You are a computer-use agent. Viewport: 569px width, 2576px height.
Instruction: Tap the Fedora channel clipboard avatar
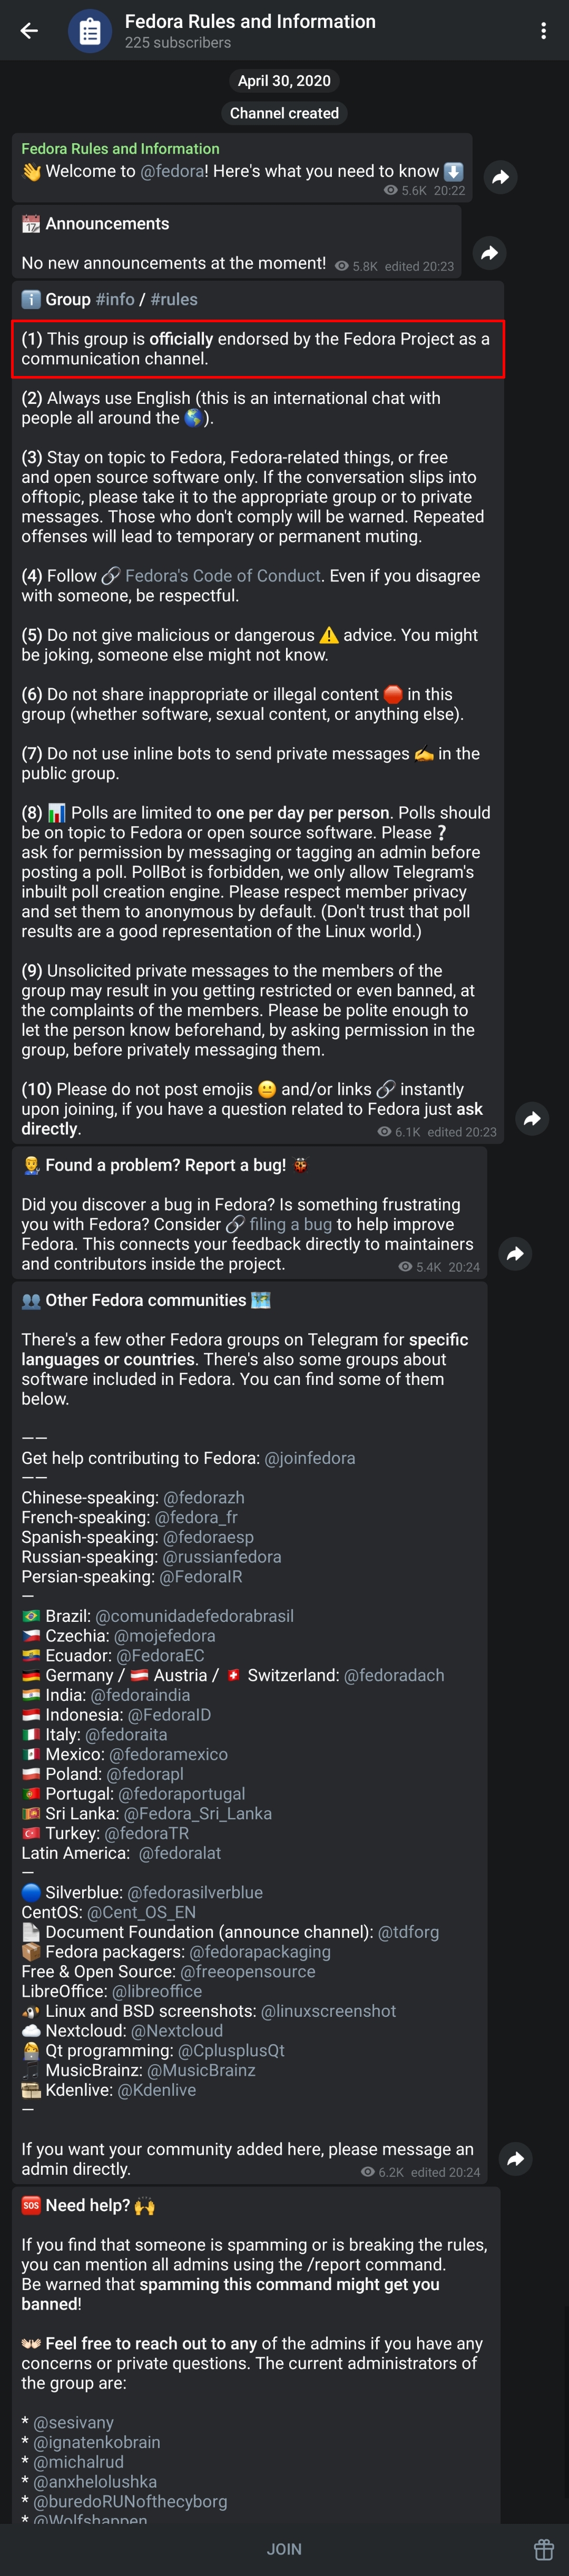click(x=89, y=31)
